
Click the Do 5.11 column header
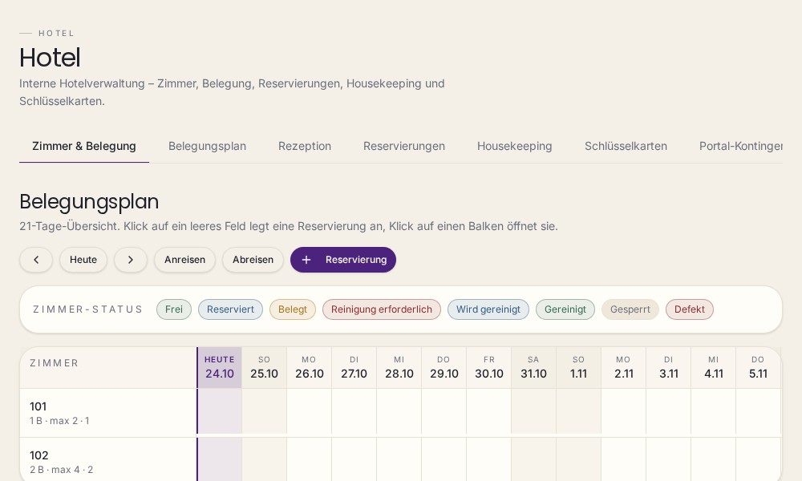758,367
